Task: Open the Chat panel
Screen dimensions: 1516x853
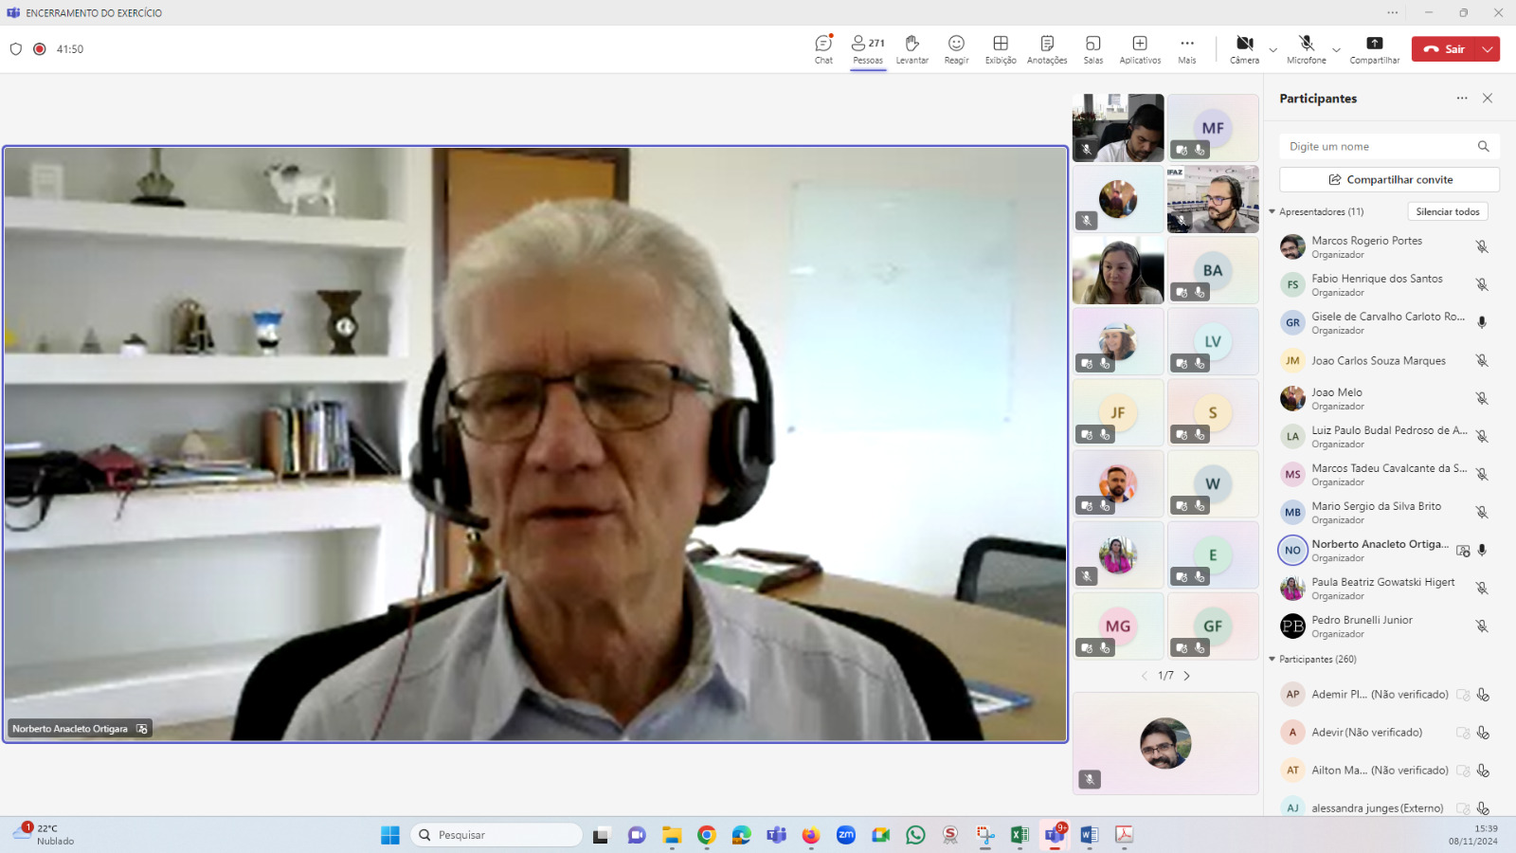Action: point(823,49)
